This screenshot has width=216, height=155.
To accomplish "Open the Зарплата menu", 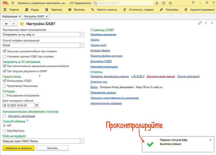I will 54,10.
